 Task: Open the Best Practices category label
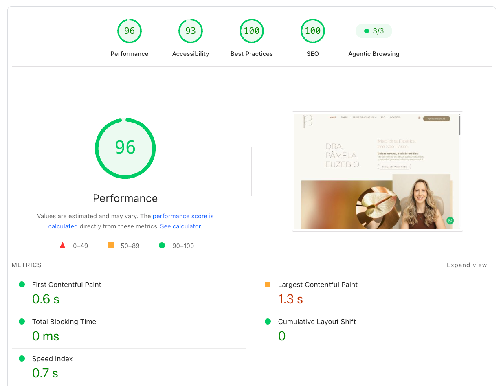tap(252, 54)
